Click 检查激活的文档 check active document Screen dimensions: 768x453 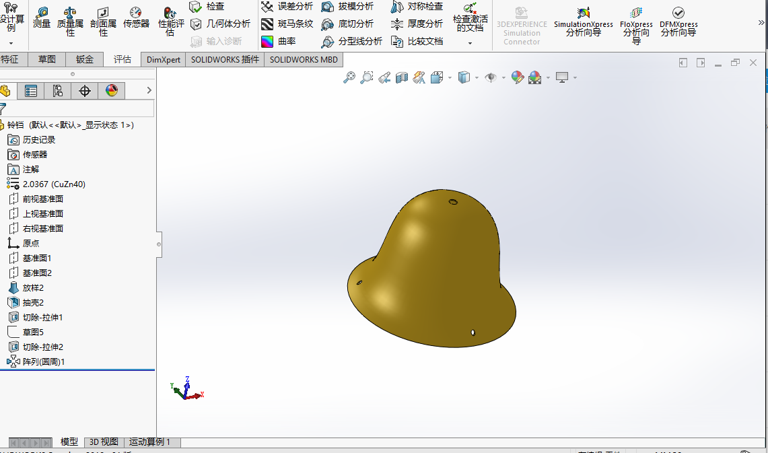tap(470, 18)
